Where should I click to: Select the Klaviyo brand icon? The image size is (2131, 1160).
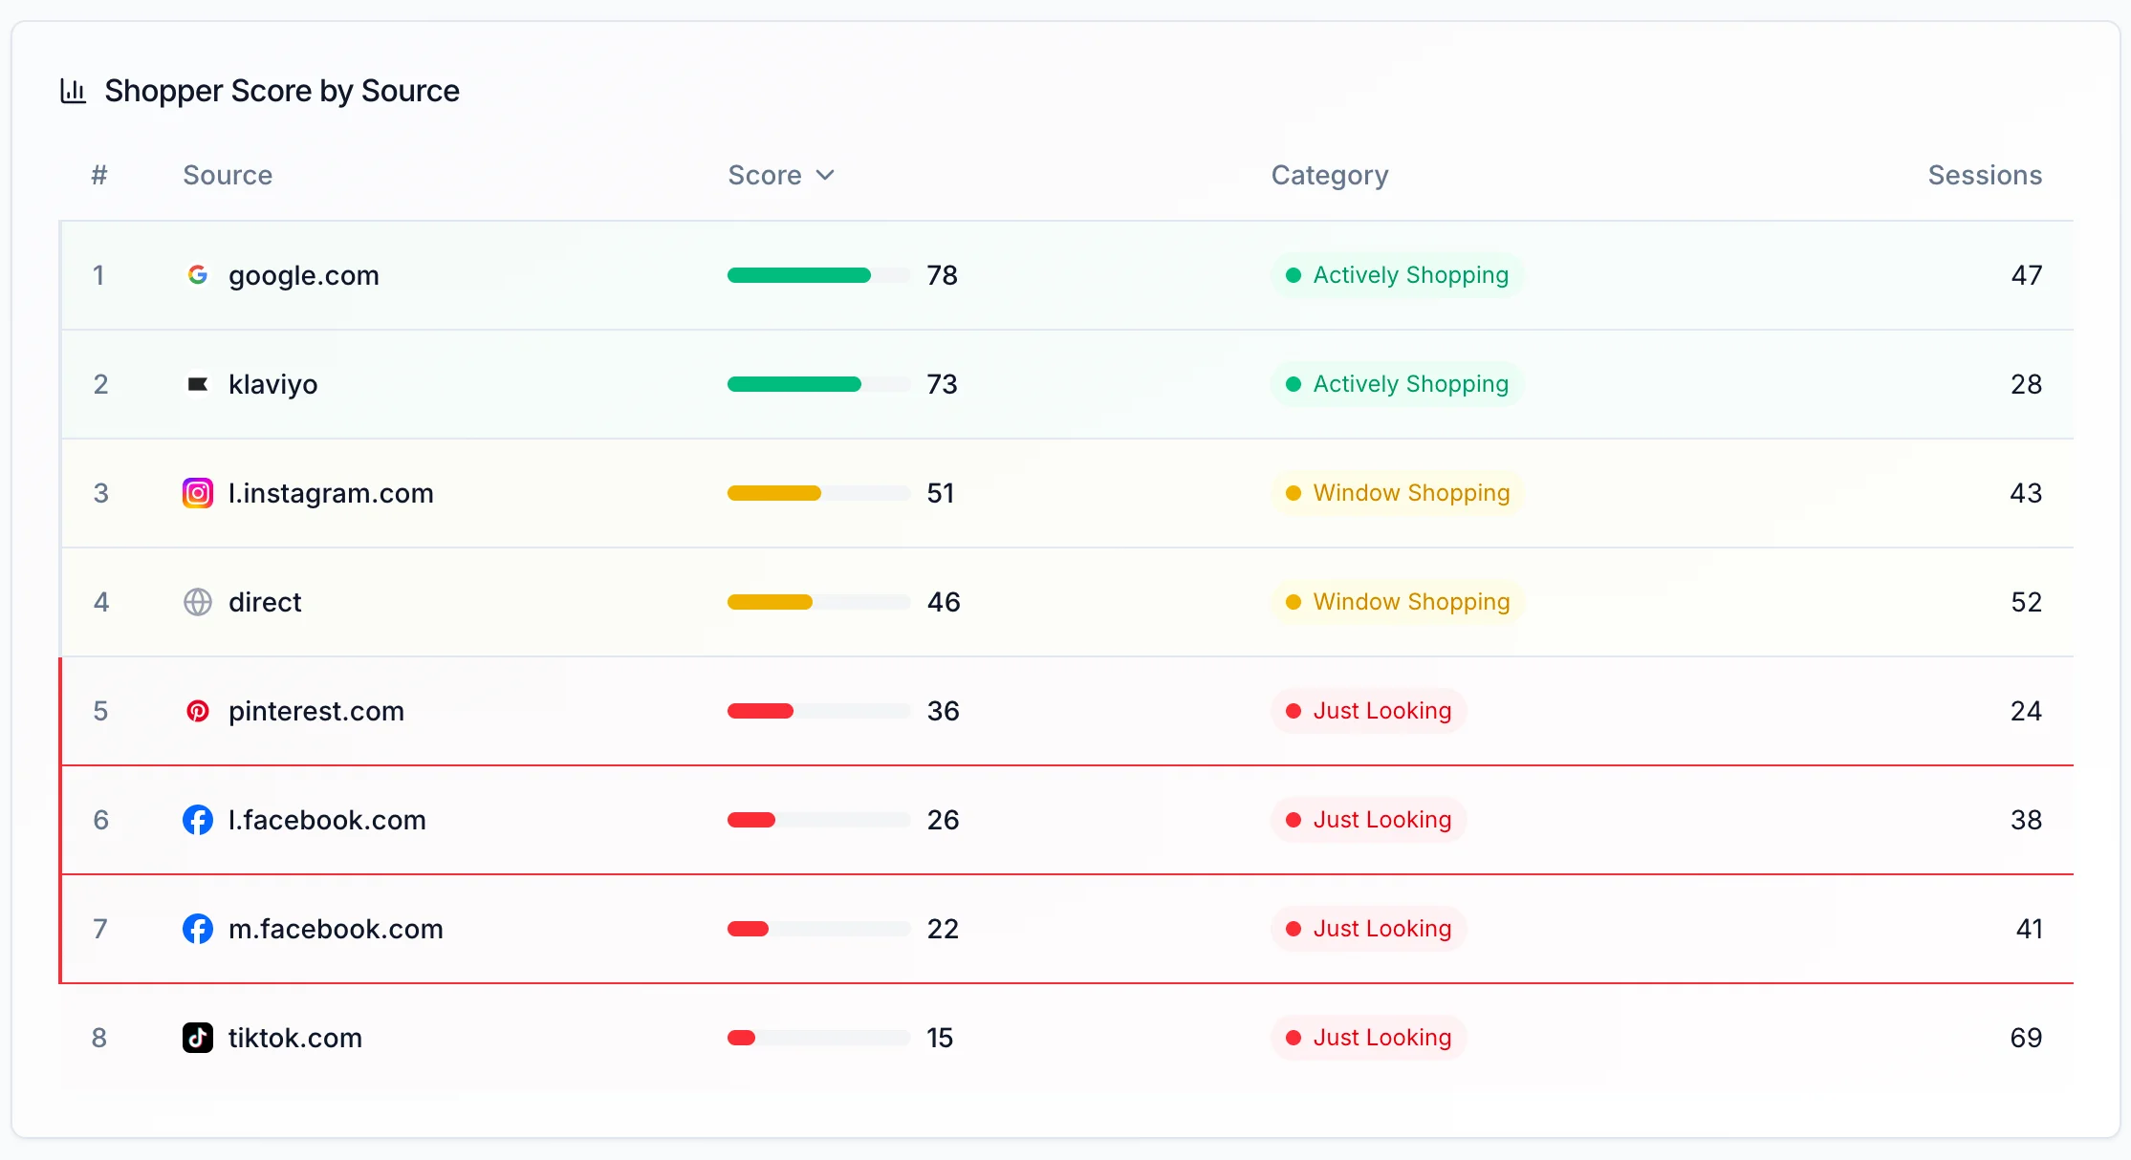[198, 384]
